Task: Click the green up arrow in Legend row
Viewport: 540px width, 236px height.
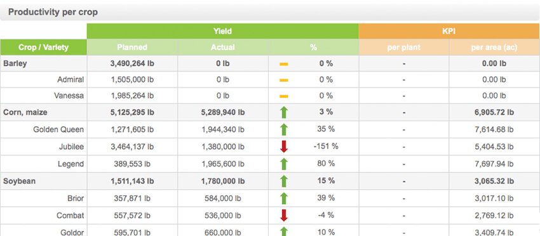Action: (x=284, y=164)
